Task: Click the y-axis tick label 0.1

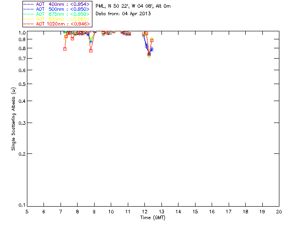Action: [22, 205]
